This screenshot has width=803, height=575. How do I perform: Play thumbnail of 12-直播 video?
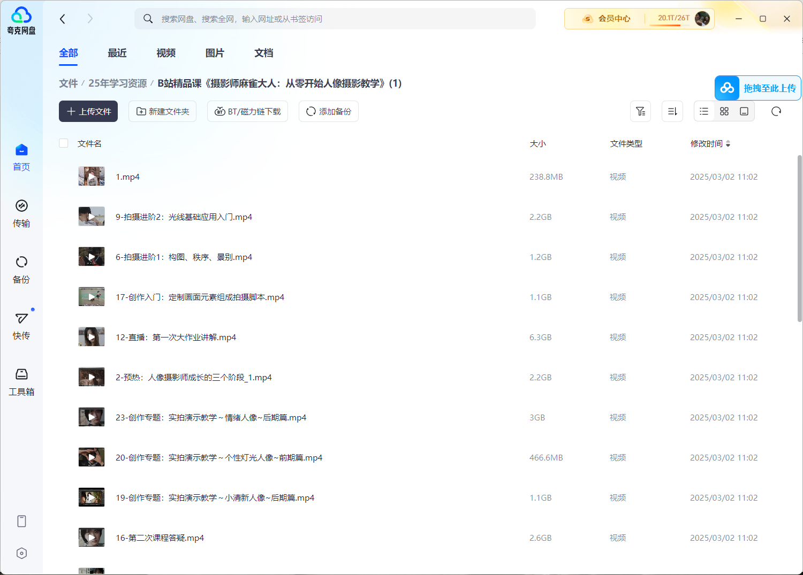tap(92, 336)
